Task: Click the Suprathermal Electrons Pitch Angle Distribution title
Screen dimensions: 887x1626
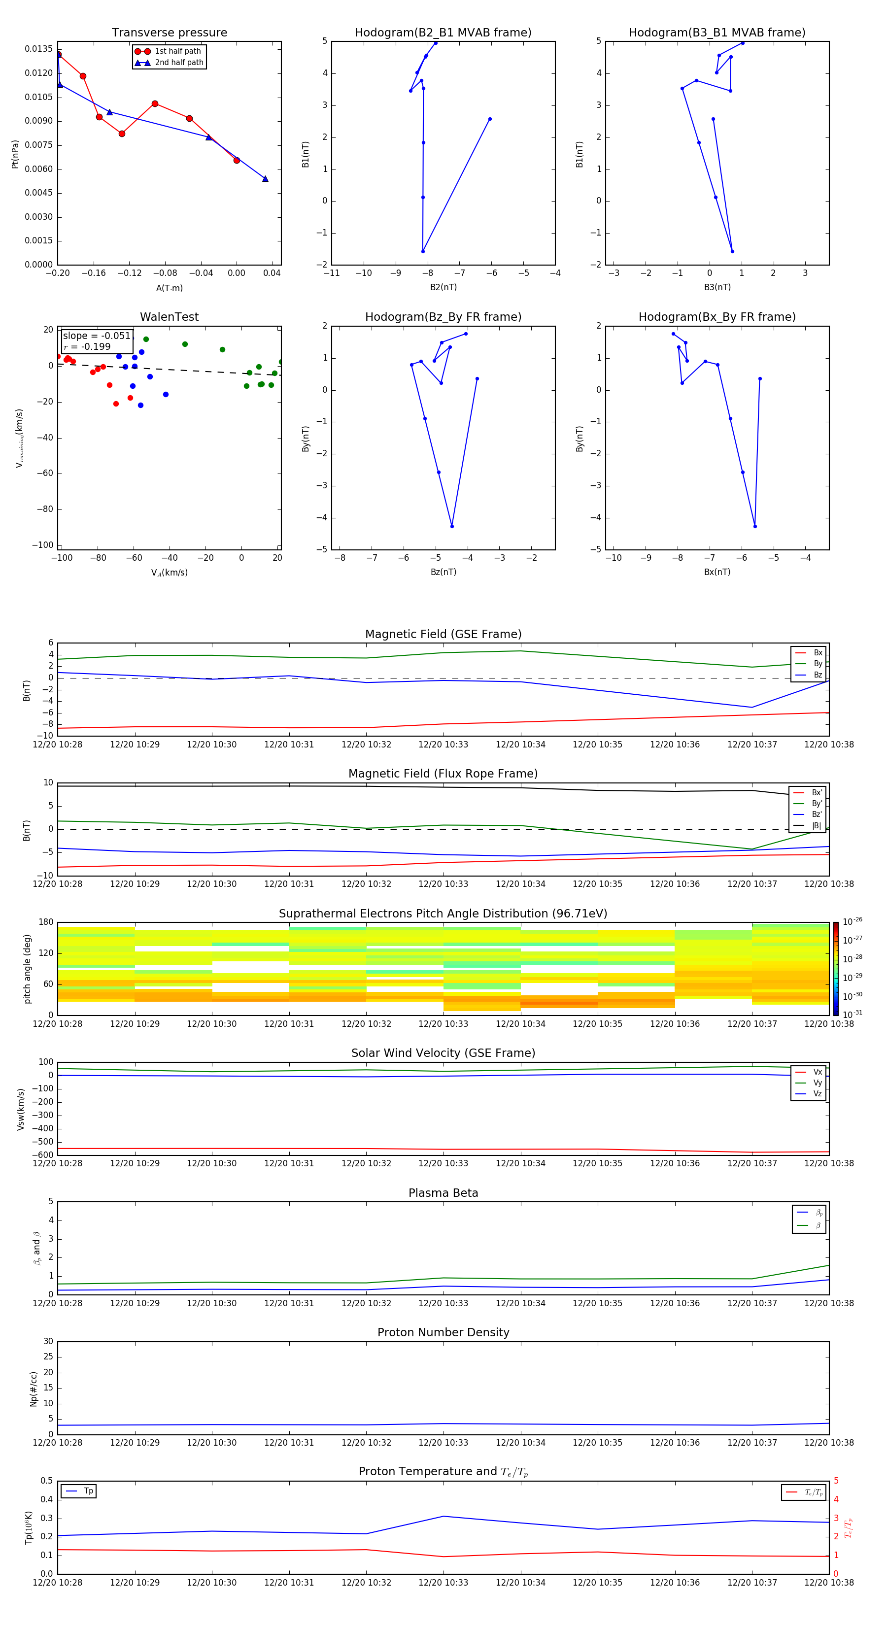Action: tap(443, 914)
